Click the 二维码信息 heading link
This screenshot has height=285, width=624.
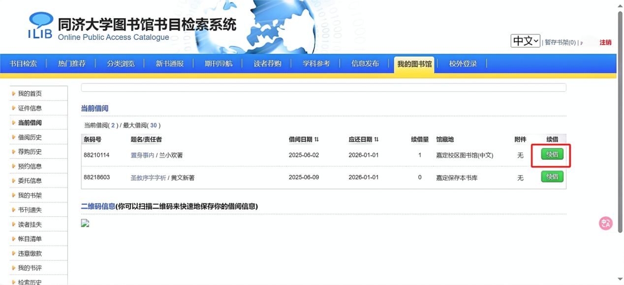[98, 206]
